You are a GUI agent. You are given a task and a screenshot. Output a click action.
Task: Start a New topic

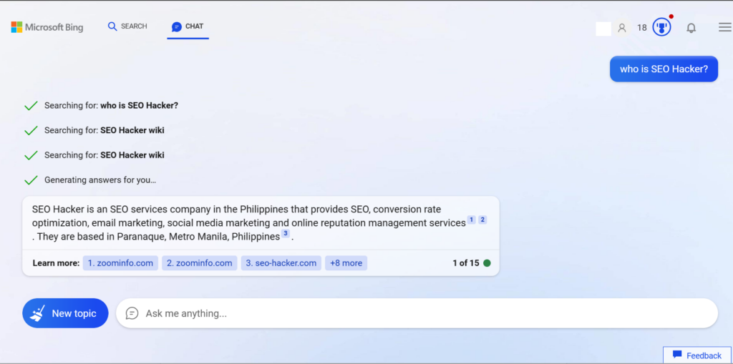tap(65, 313)
